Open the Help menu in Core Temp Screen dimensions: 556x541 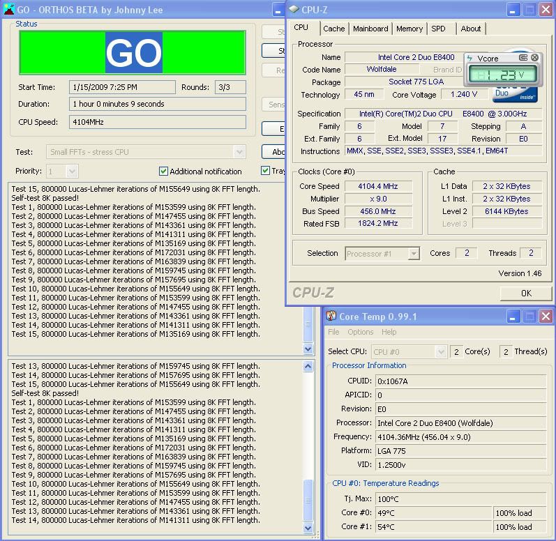389,332
